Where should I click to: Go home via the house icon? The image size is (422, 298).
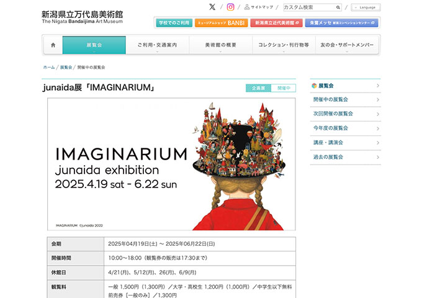coord(53,45)
